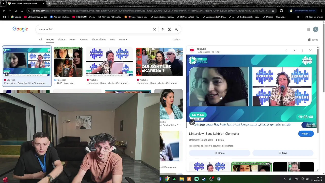Click the Watch button
325x183 pixels.
[x=306, y=134]
